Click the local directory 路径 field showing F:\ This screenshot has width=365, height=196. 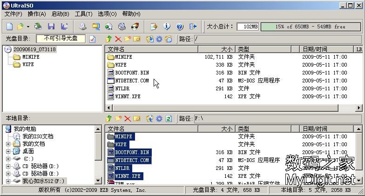pos(277,118)
